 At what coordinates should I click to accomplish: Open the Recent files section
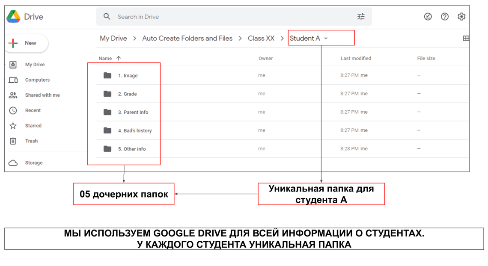tap(33, 110)
